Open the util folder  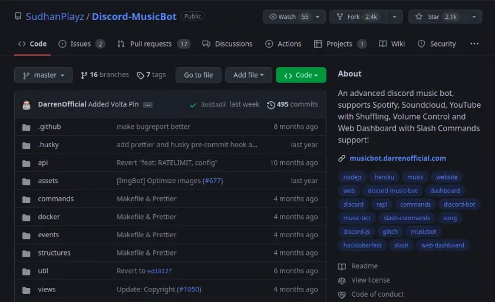point(43,271)
